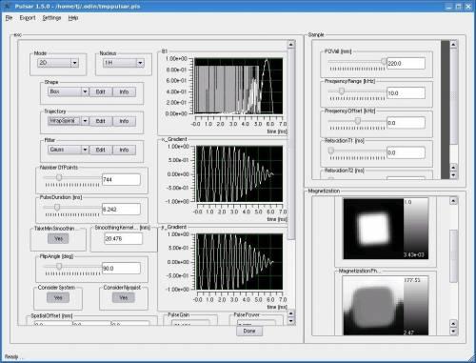Click the pulse settings vertical scrollbar thumb
476x363 pixels.
point(291,145)
